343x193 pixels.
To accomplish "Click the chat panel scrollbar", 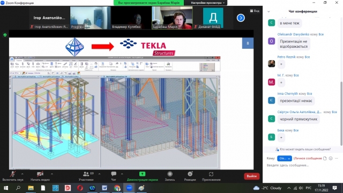I will (341, 113).
